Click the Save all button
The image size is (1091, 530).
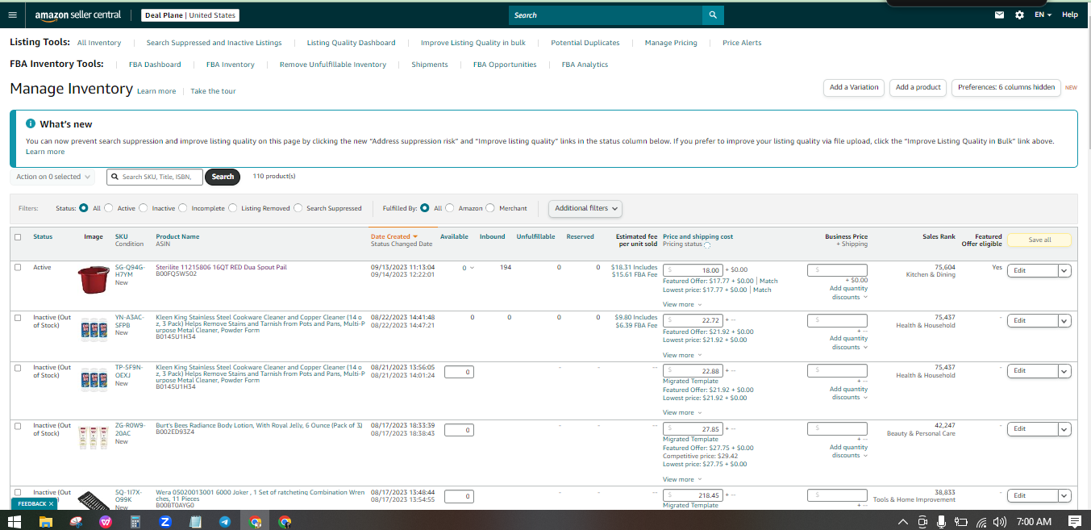pos(1039,240)
